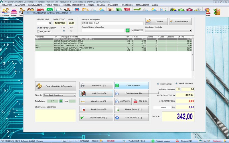Click the Aniver birthday cake toolbar icon
This screenshot has height=143, width=229.
[x=14, y=12]
